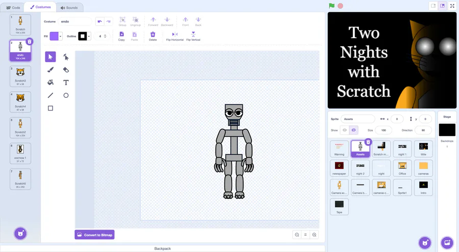This screenshot has width=459, height=252.
Task: Bring selection to Front
Action: pyautogui.click(x=185, y=21)
